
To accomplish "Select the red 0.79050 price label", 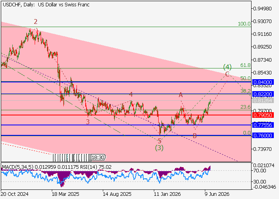I will 263,115.
